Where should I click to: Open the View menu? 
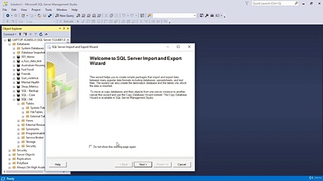24,10
